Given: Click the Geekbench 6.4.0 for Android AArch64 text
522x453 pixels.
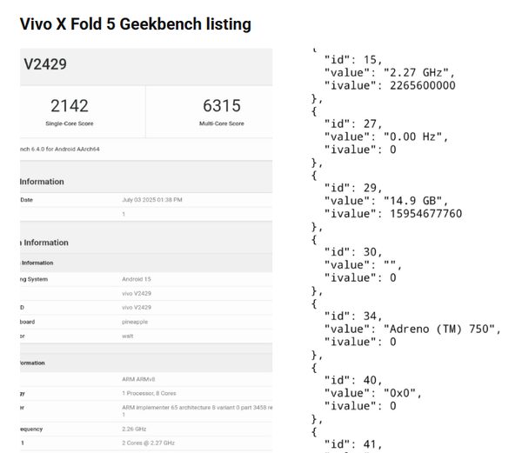Looking at the screenshot, I should click(59, 149).
